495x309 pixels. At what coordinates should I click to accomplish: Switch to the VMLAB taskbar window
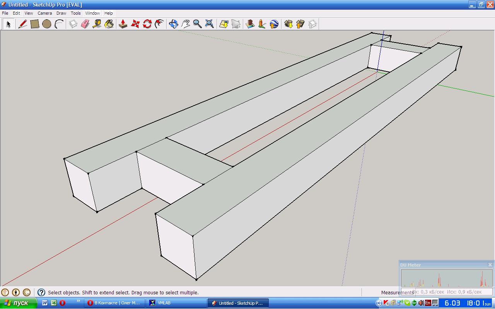[x=164, y=303]
